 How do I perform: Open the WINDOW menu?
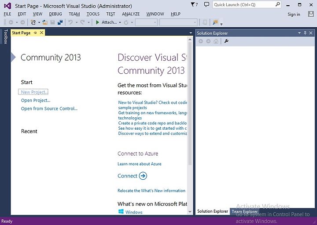point(155,14)
